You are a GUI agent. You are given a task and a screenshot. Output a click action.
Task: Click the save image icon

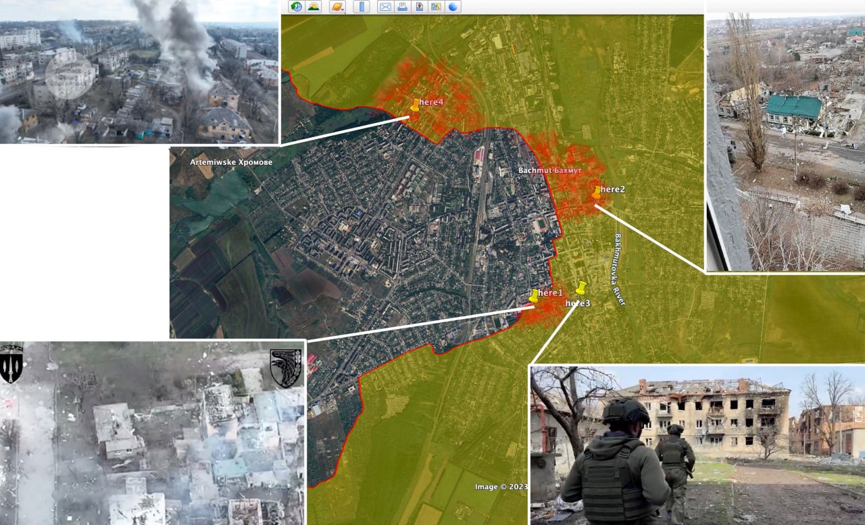(419, 7)
